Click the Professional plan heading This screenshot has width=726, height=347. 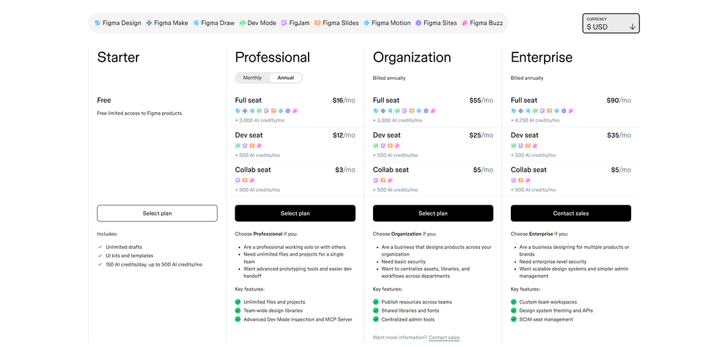tap(272, 57)
